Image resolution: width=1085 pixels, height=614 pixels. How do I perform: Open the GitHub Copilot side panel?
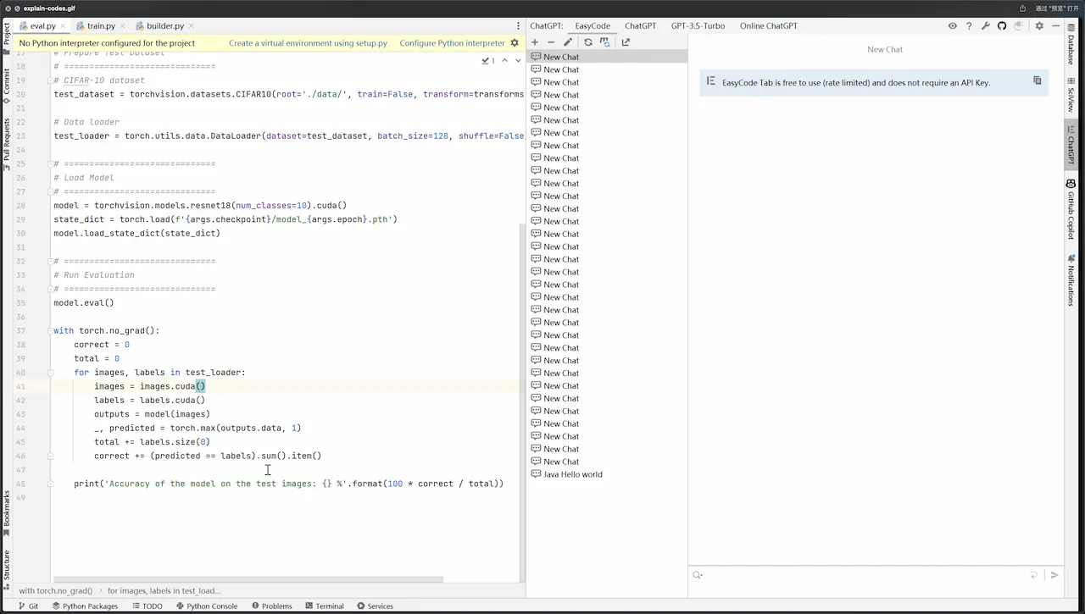click(x=1071, y=210)
